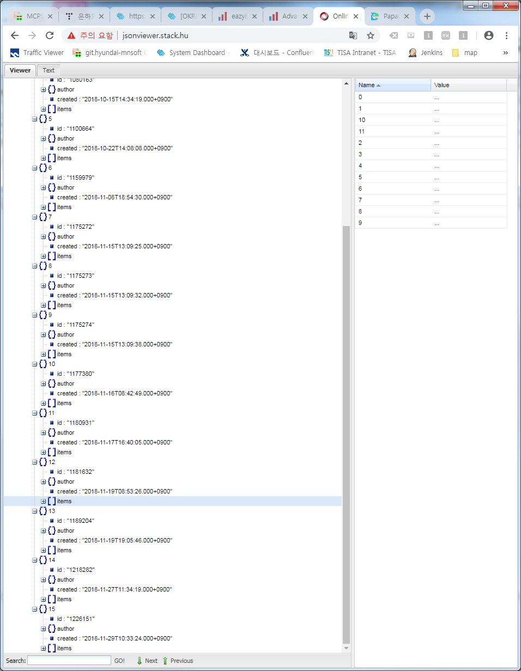
Task: Open the Jenkins bookmark
Action: point(426,53)
